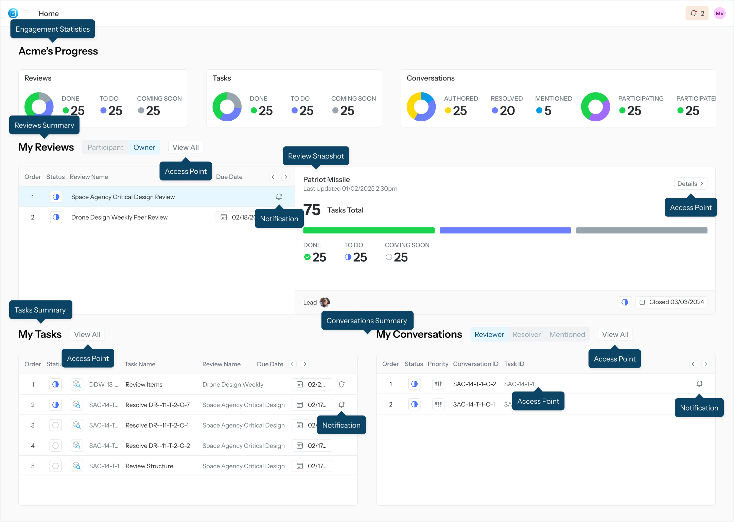
Task: Open the MV user avatar
Action: pyautogui.click(x=719, y=13)
